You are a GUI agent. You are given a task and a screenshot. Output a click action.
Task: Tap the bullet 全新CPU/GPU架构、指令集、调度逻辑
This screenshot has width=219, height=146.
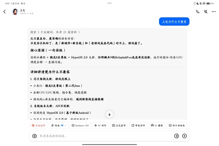click(60, 92)
